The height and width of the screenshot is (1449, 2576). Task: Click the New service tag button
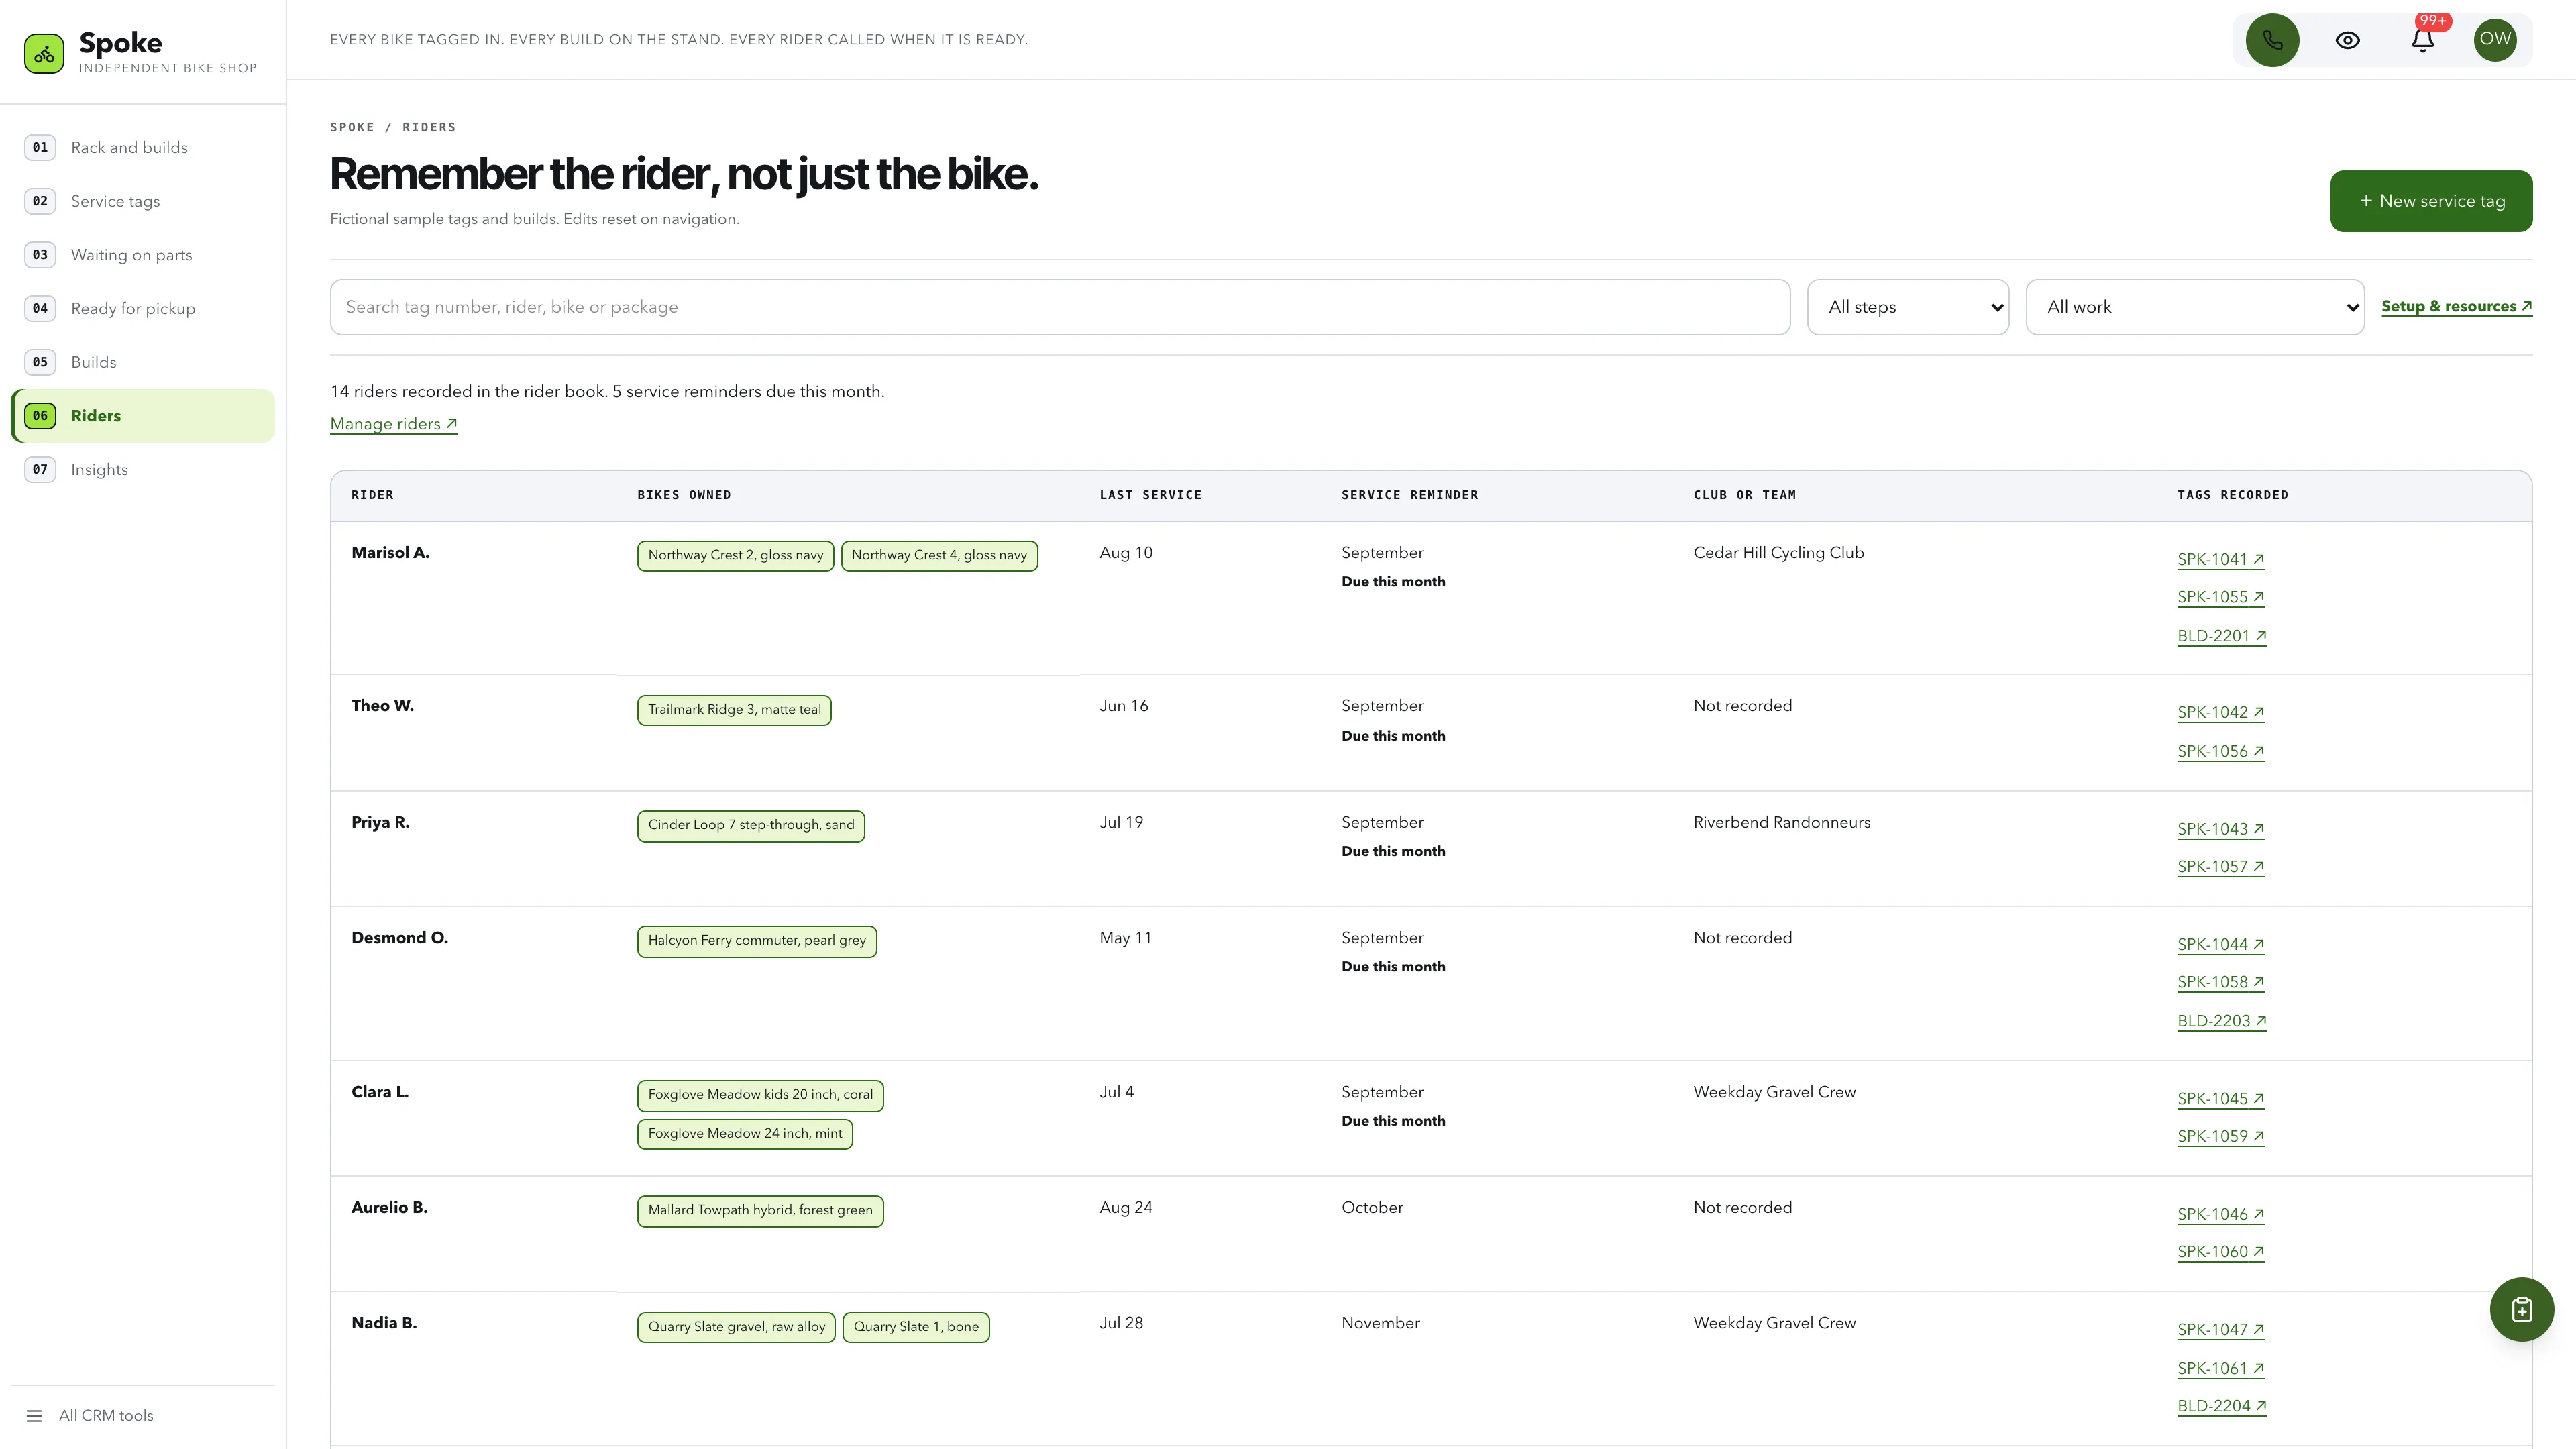pos(2431,201)
